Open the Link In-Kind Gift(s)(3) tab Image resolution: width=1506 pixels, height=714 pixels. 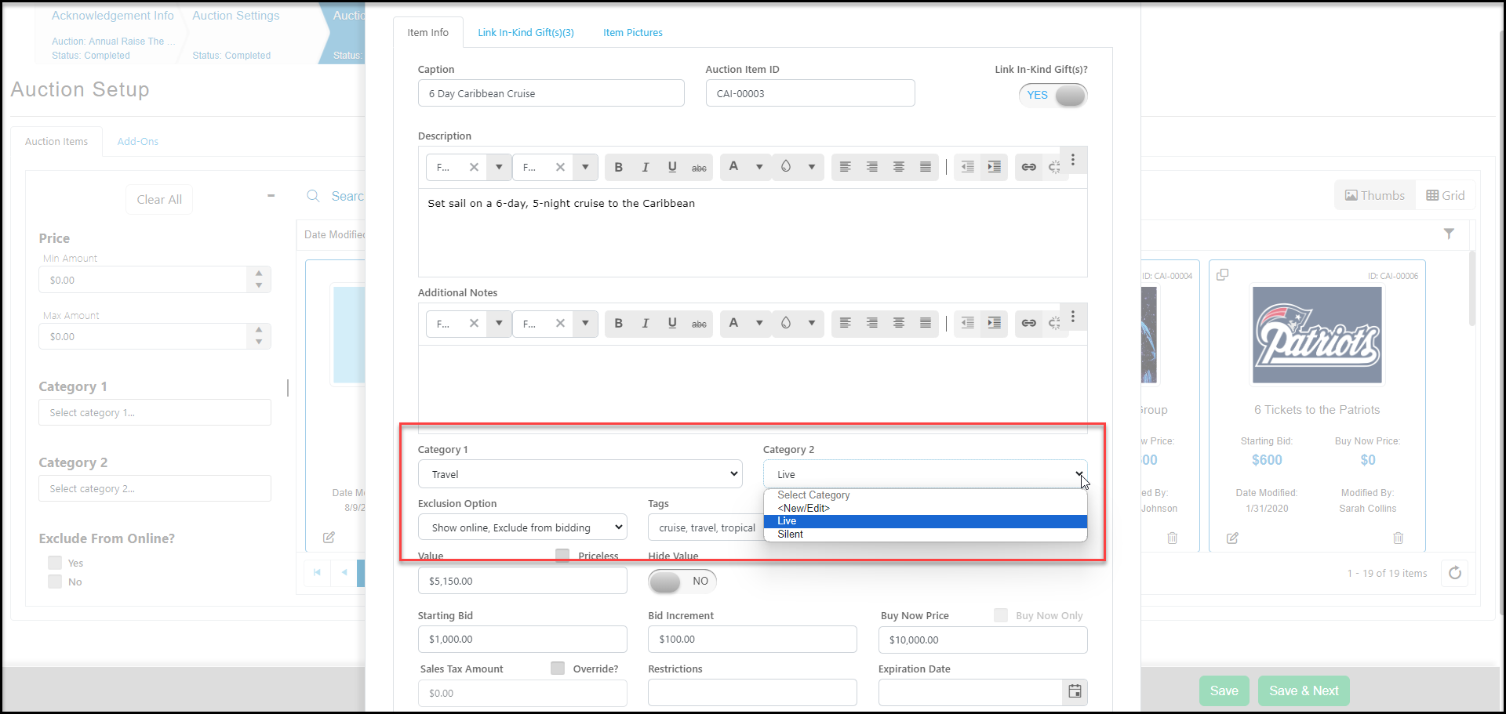pyautogui.click(x=526, y=33)
